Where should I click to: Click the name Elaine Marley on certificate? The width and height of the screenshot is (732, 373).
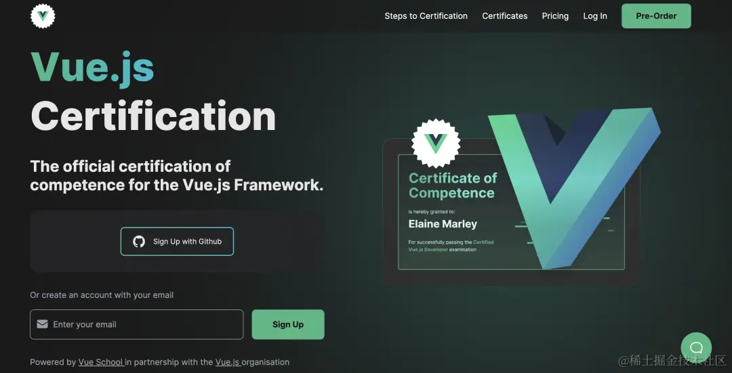click(x=443, y=224)
